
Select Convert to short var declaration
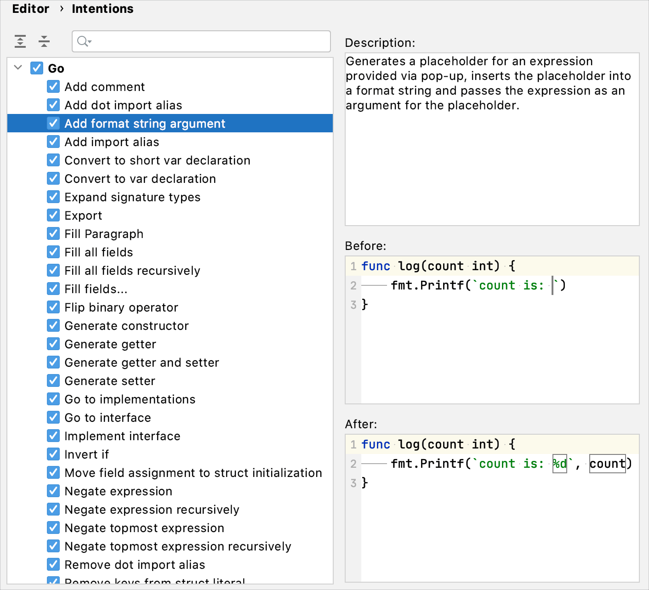(x=157, y=160)
